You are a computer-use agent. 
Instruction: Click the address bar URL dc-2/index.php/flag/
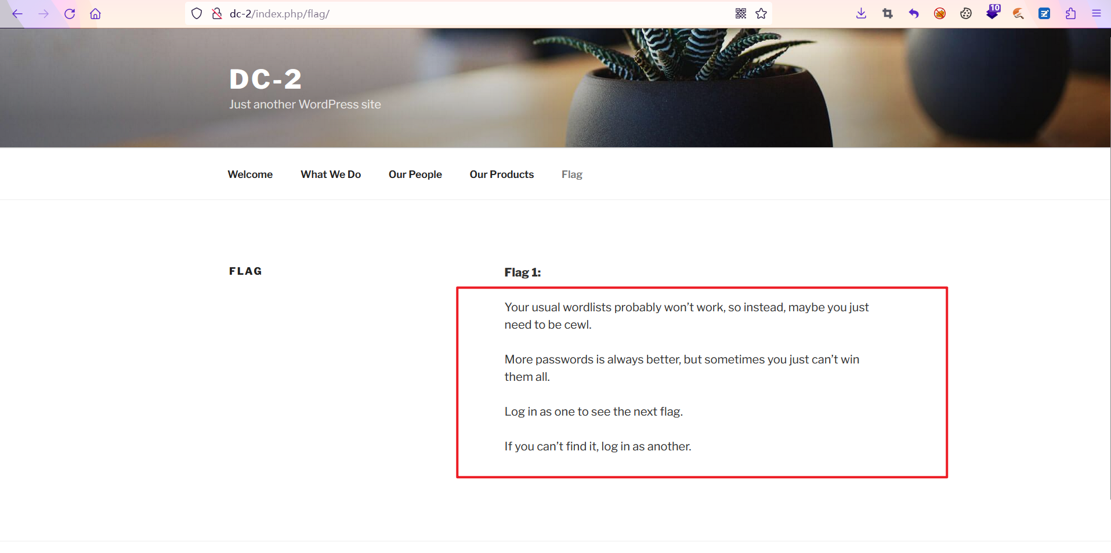click(x=280, y=14)
